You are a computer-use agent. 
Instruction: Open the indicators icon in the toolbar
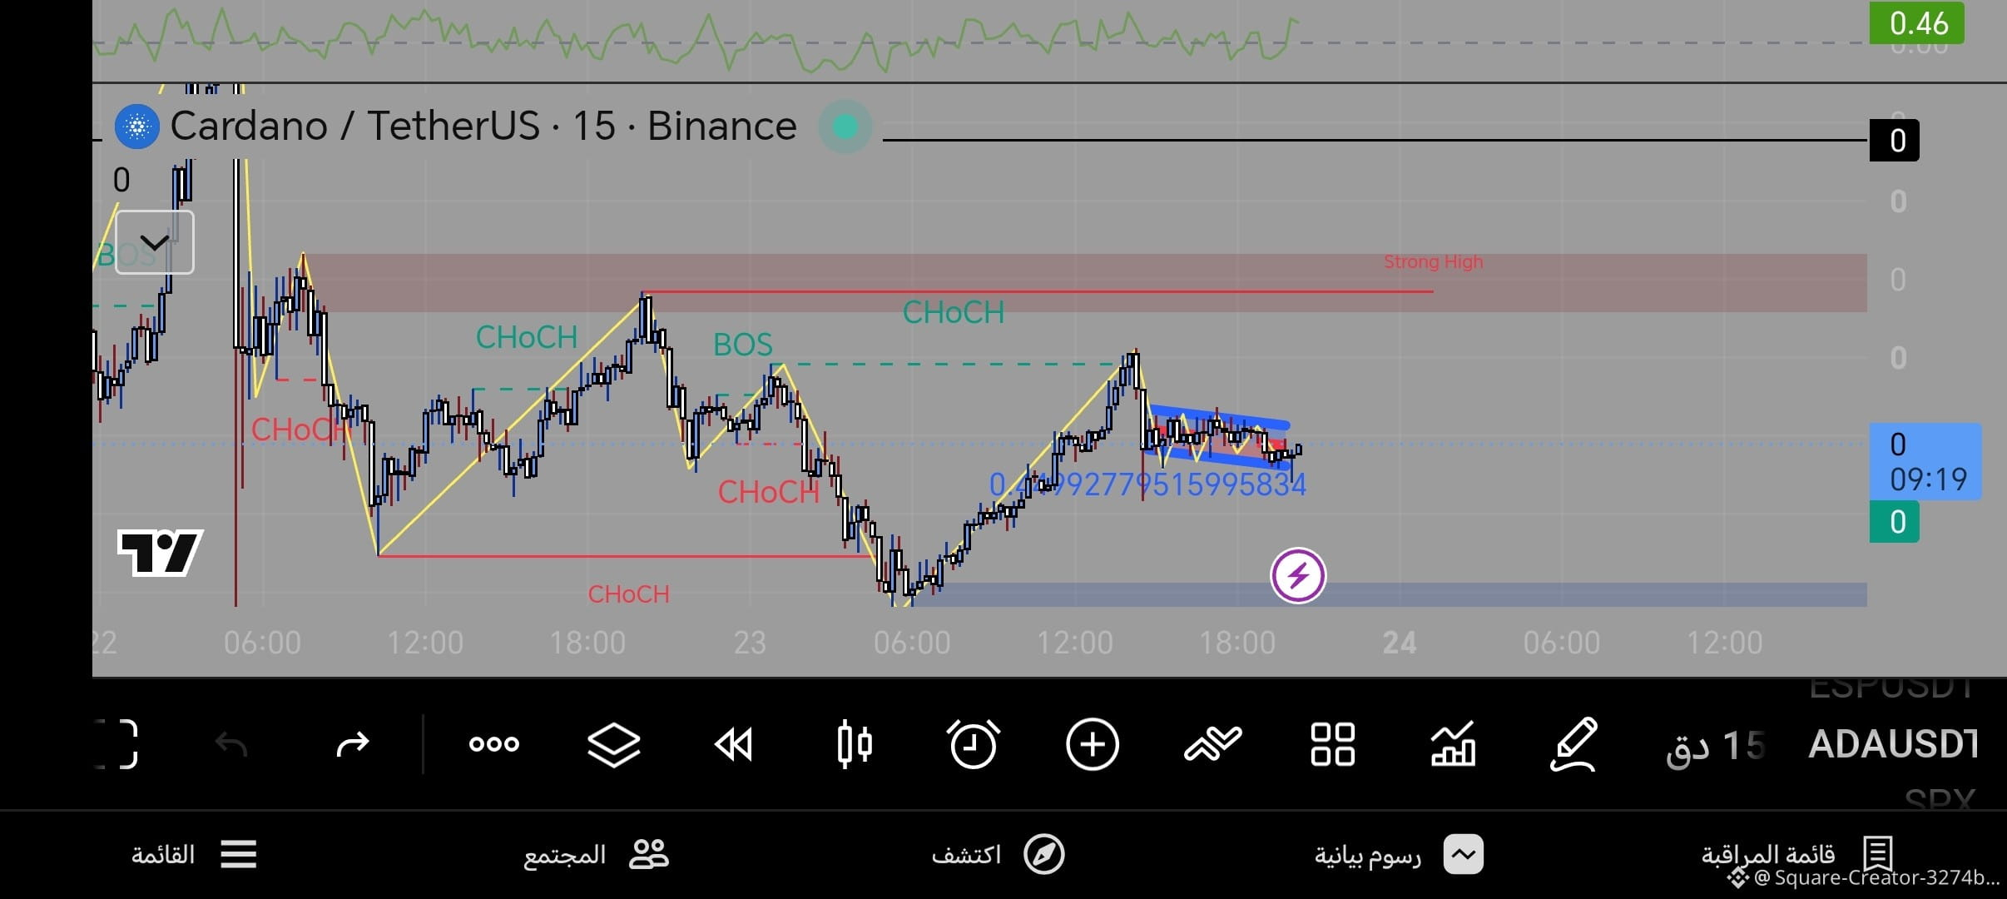1212,744
